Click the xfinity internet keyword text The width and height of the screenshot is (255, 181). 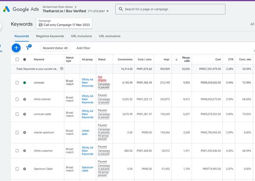coord(42,99)
